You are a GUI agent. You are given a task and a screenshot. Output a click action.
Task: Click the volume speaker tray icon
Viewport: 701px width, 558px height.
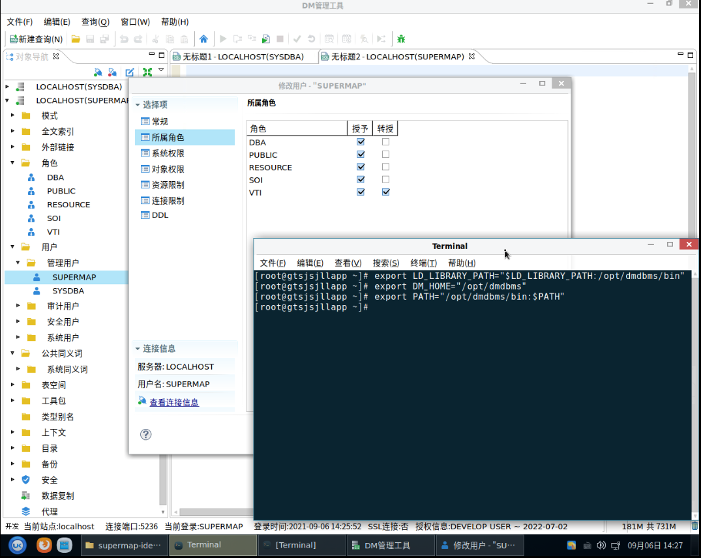click(601, 545)
